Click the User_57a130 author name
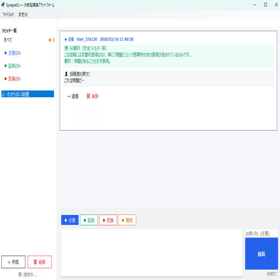 (87, 39)
